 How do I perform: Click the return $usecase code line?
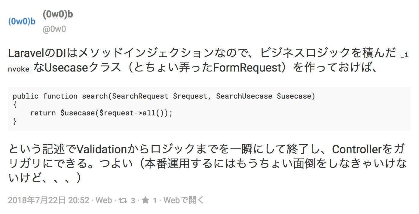pos(101,113)
